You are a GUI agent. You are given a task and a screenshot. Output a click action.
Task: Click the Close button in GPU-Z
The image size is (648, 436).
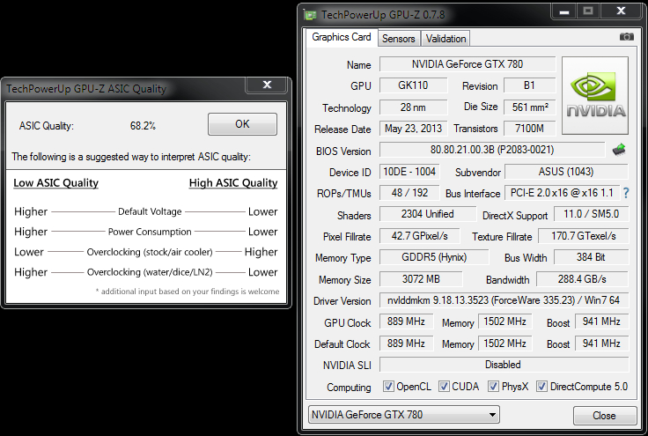604,416
